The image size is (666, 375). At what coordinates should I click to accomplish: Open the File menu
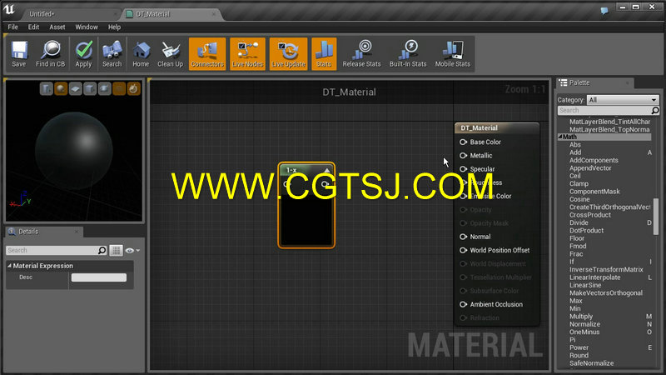click(x=12, y=27)
